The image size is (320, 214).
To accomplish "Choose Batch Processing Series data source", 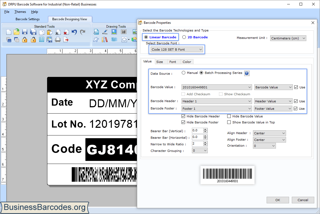I will pyautogui.click(x=201, y=73).
